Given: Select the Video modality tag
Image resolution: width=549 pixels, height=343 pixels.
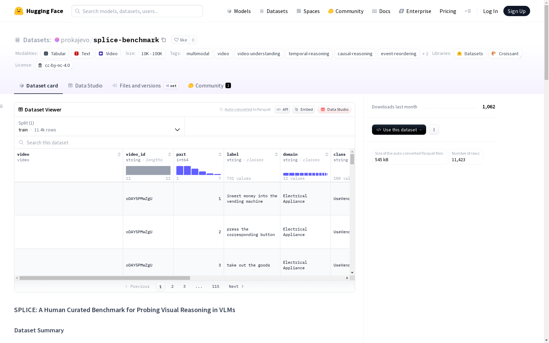Looking at the screenshot, I should [108, 54].
